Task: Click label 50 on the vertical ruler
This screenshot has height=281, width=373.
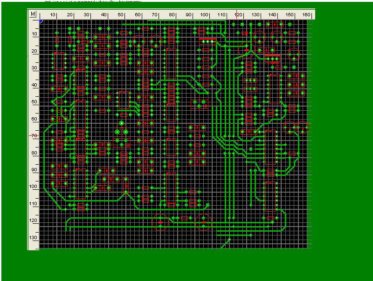Action: pyautogui.click(x=35, y=102)
